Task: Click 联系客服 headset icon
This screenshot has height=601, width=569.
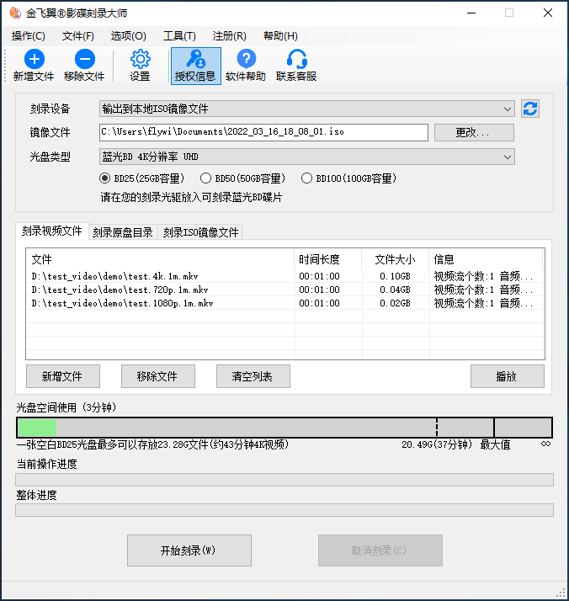Action: pos(296,60)
